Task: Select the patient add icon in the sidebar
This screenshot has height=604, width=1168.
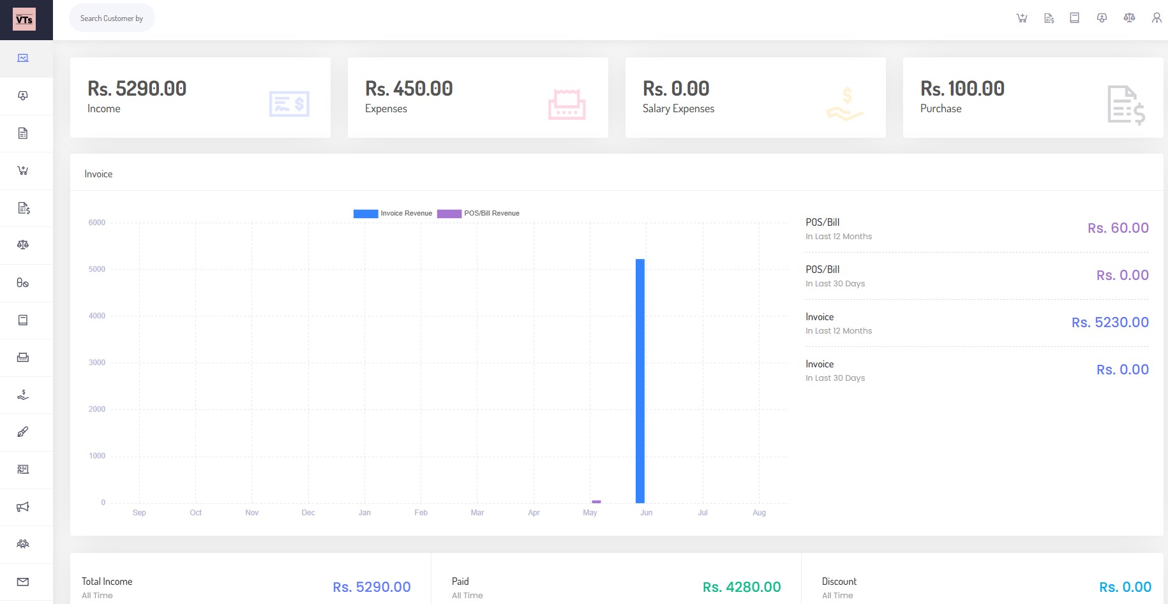Action: [23, 96]
